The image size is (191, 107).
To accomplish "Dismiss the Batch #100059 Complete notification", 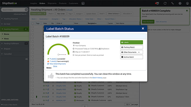I will click(187, 11).
